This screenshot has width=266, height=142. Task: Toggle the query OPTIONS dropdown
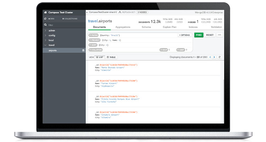point(184,35)
